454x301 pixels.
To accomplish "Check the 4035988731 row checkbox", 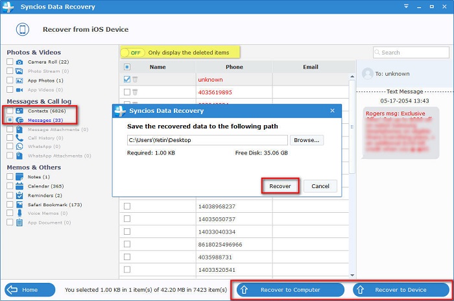I will (x=127, y=257).
